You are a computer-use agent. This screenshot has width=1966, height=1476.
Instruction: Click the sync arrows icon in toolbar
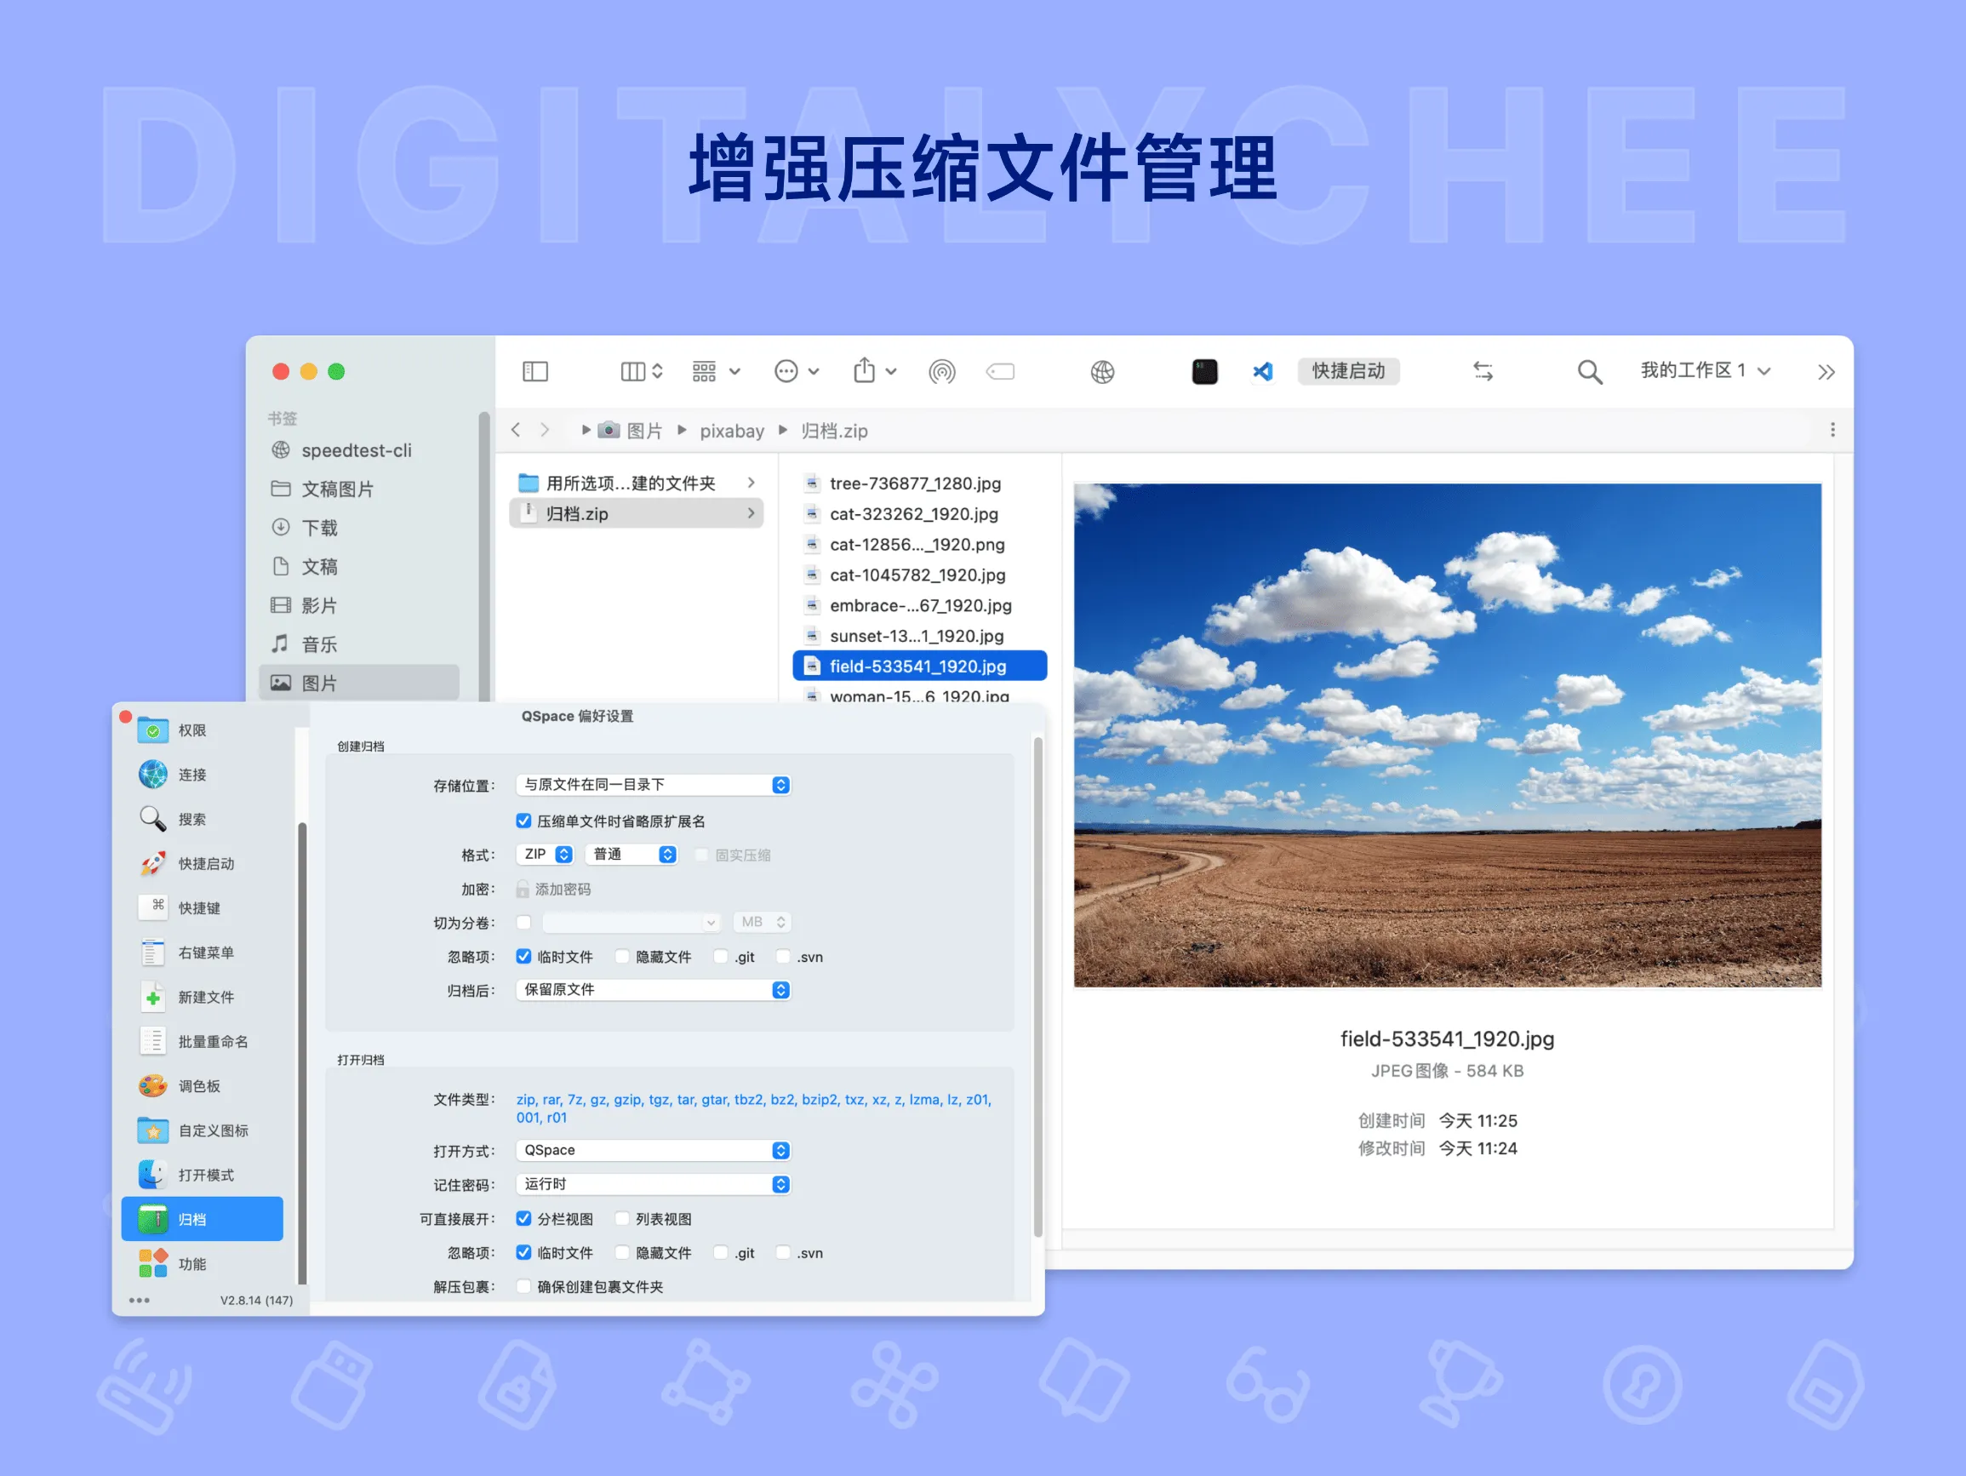coord(1483,371)
